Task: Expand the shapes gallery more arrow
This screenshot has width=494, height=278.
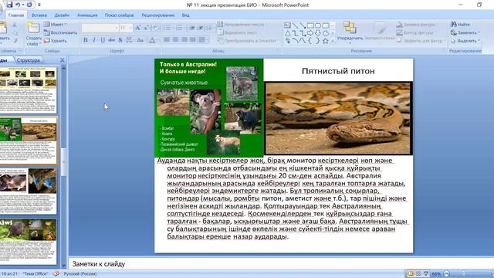Action: point(333,41)
